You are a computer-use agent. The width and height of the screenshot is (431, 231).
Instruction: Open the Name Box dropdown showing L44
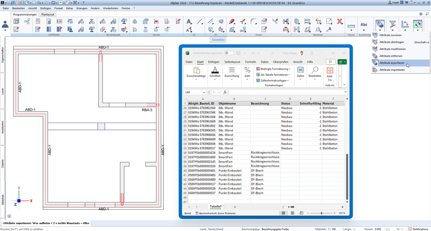[204, 92]
